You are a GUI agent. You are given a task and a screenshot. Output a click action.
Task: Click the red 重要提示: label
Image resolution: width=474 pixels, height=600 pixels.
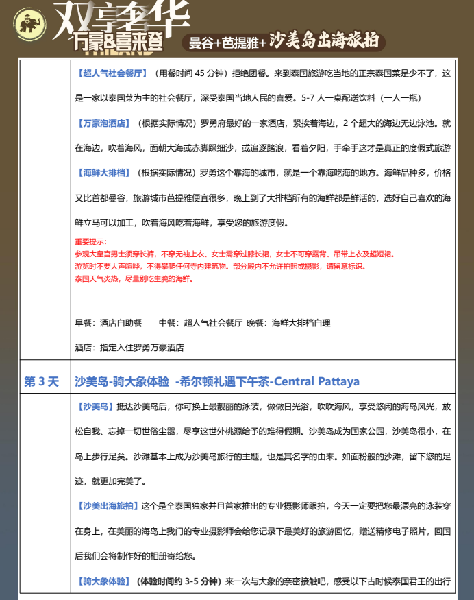point(90,241)
